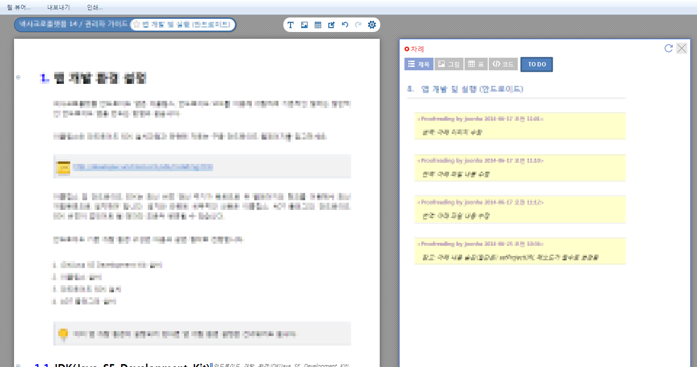Open the chapter heading link in 차례 panel
The height and width of the screenshot is (367, 697).
pyautogui.click(x=465, y=89)
